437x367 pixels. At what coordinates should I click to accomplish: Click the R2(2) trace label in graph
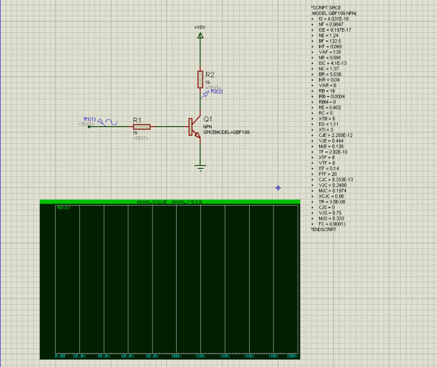(64, 207)
